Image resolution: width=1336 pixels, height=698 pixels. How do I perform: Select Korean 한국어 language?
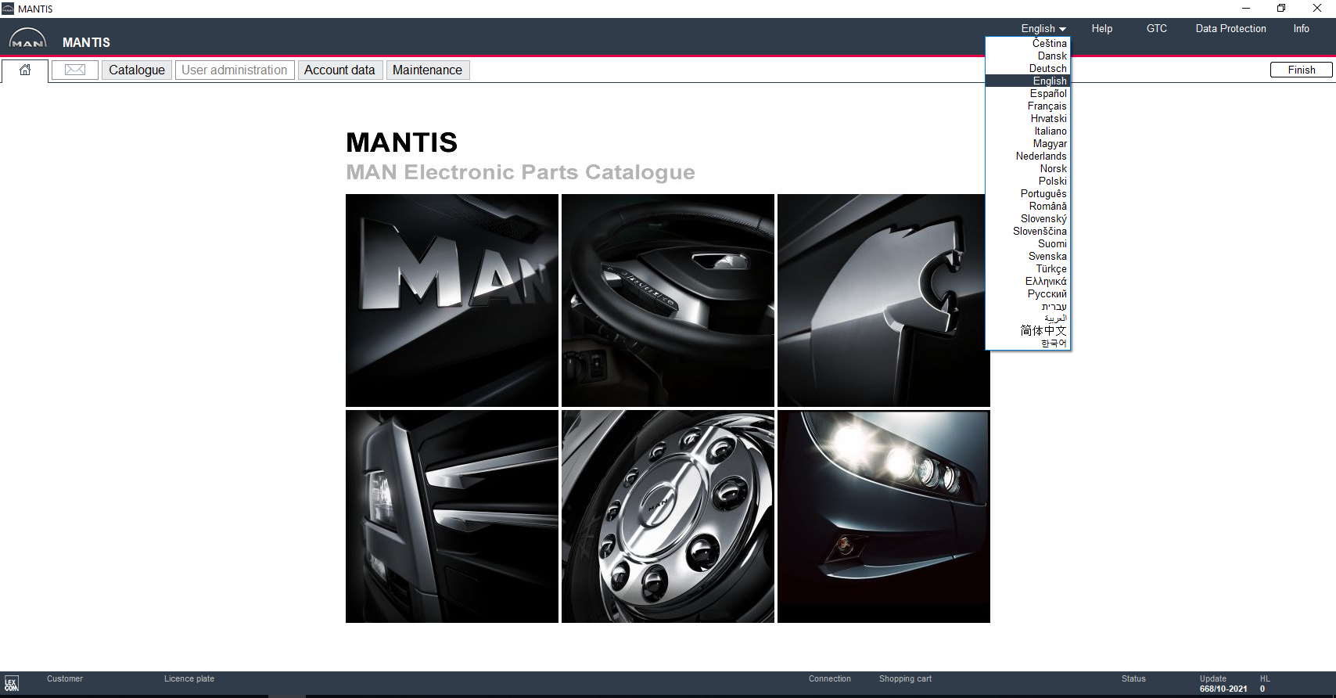coord(1028,344)
